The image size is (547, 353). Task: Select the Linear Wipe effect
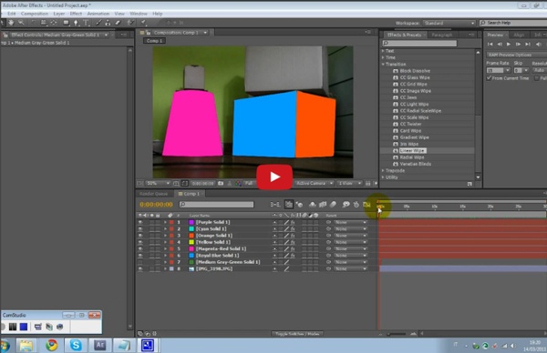click(412, 151)
